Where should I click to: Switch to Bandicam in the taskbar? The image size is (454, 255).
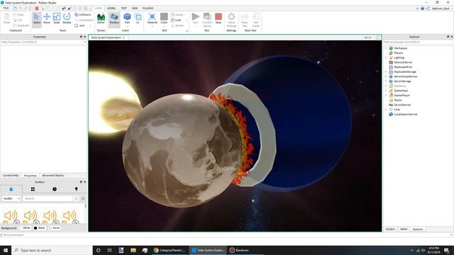pos(240,250)
